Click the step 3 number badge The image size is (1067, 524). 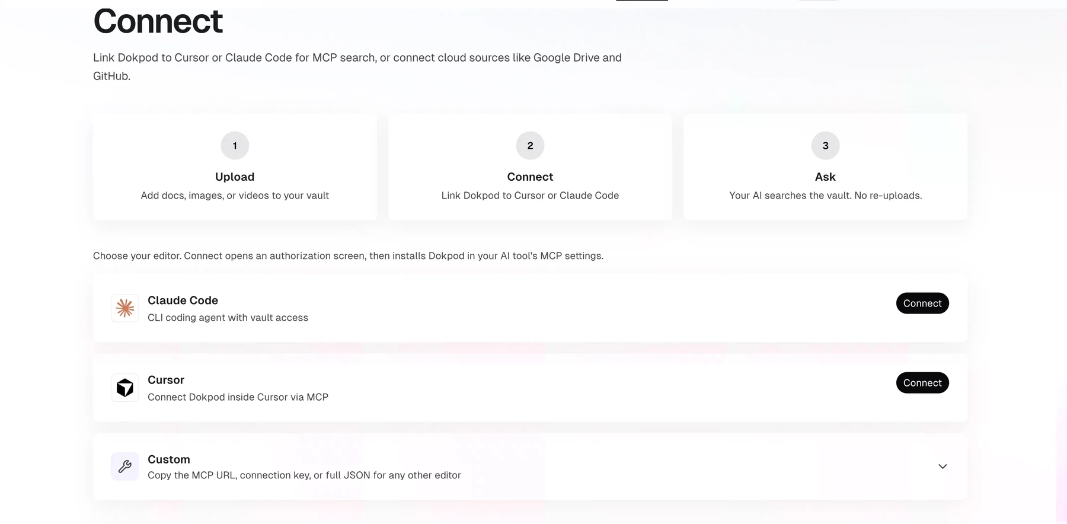825,146
